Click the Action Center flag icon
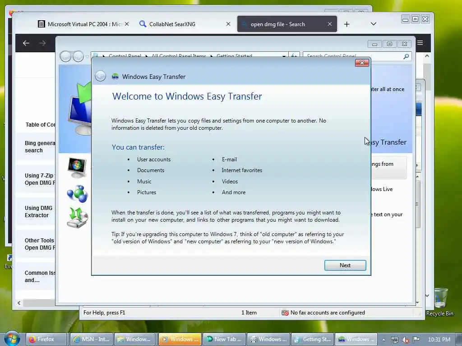The height and width of the screenshot is (346, 462). point(416,340)
